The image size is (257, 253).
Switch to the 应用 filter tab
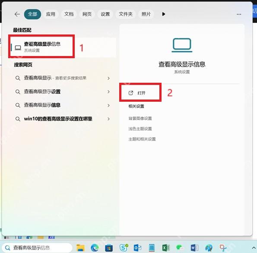click(x=51, y=14)
